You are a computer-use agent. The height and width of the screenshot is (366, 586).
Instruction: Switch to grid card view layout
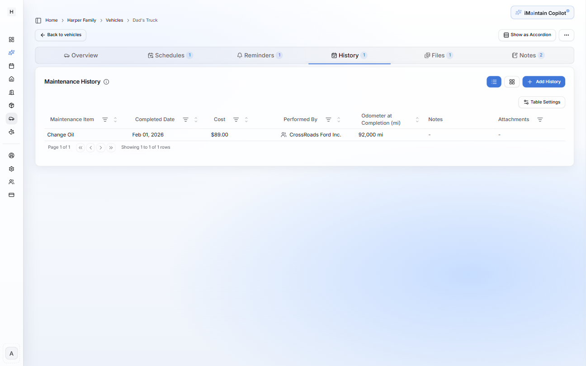coord(512,82)
